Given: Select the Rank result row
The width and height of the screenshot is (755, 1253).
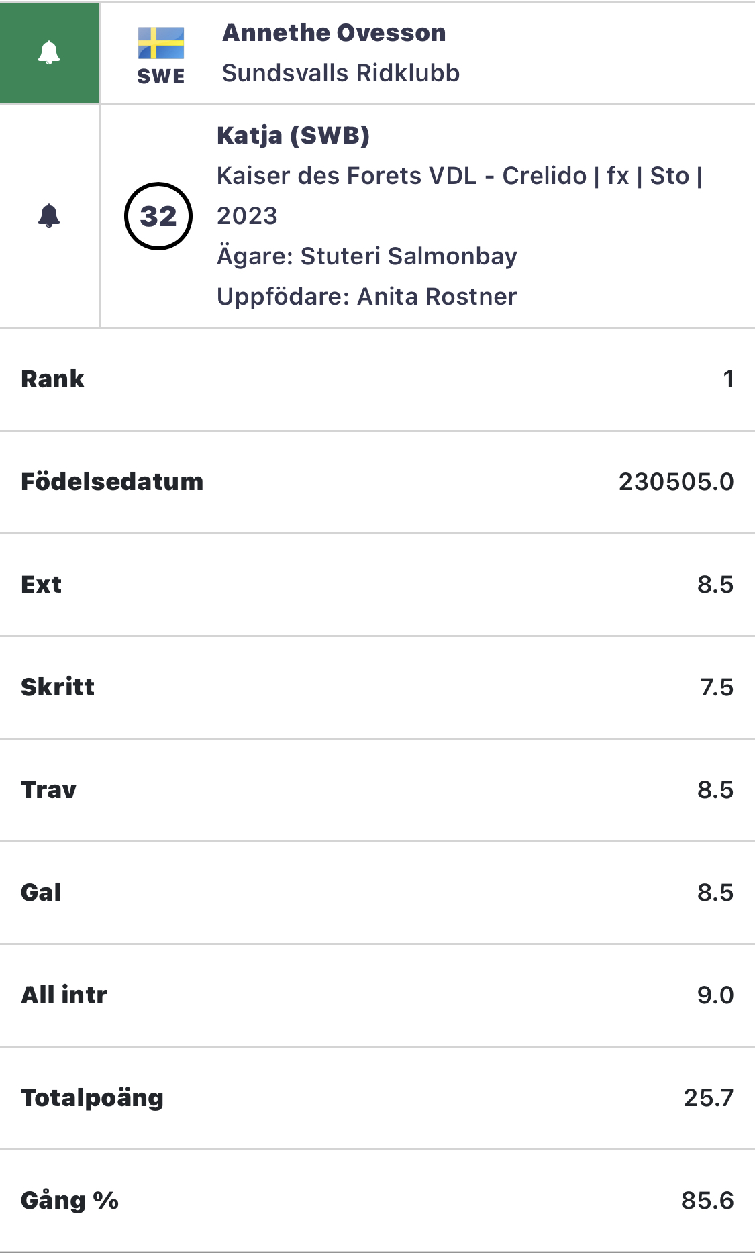Looking at the screenshot, I should pyautogui.click(x=377, y=379).
